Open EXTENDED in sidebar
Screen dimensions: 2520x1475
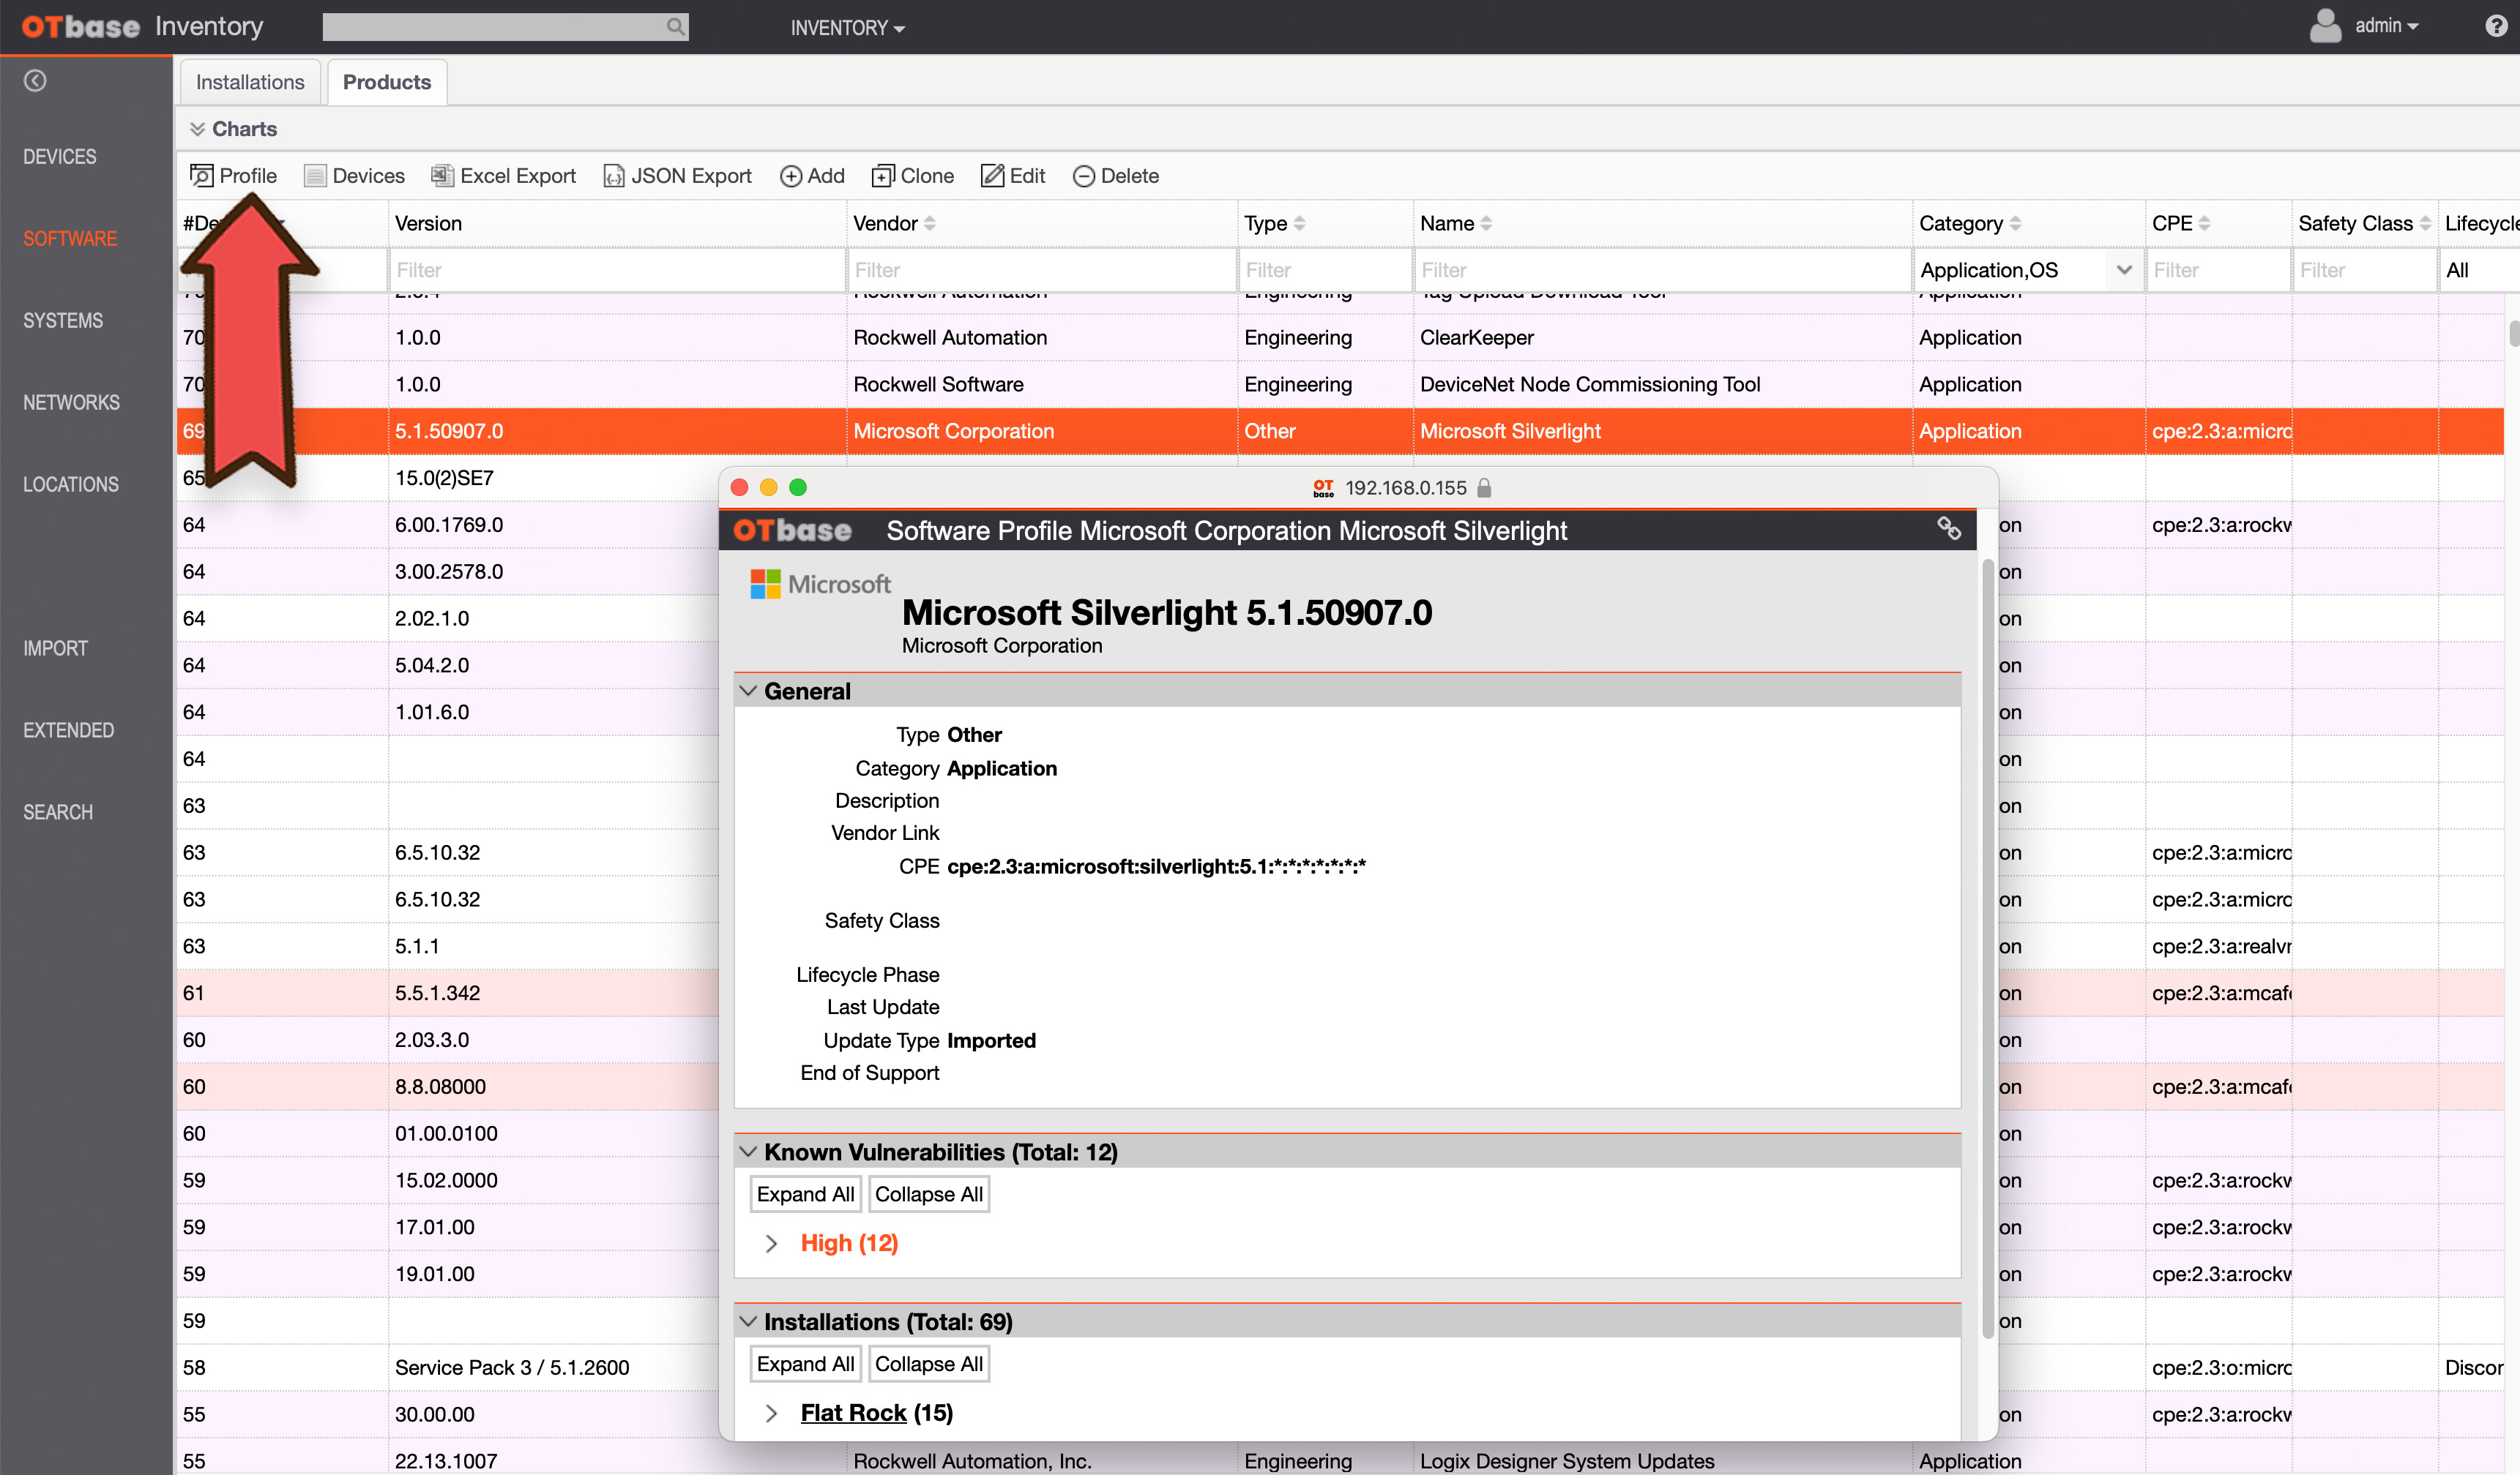click(x=68, y=730)
